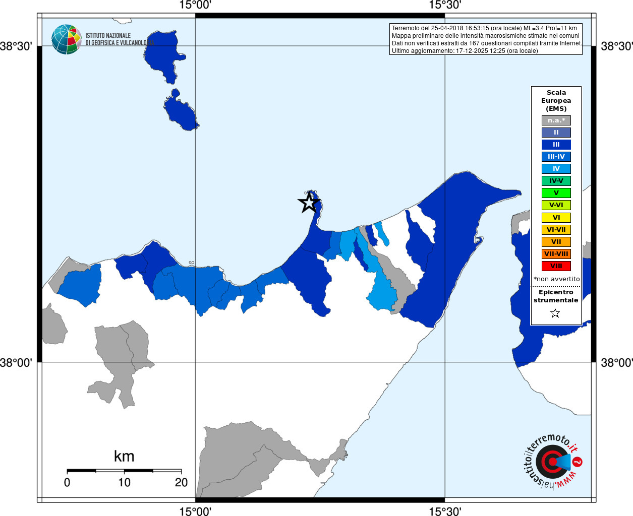Select the VI yellow legend swatch
Screen dimensions: 633x516
(x=556, y=218)
